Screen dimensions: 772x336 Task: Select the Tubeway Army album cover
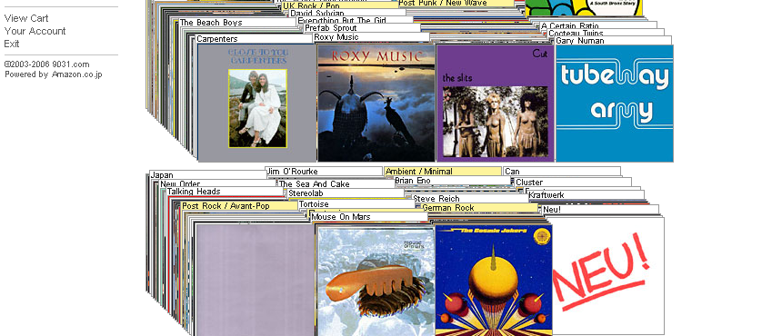click(x=615, y=103)
